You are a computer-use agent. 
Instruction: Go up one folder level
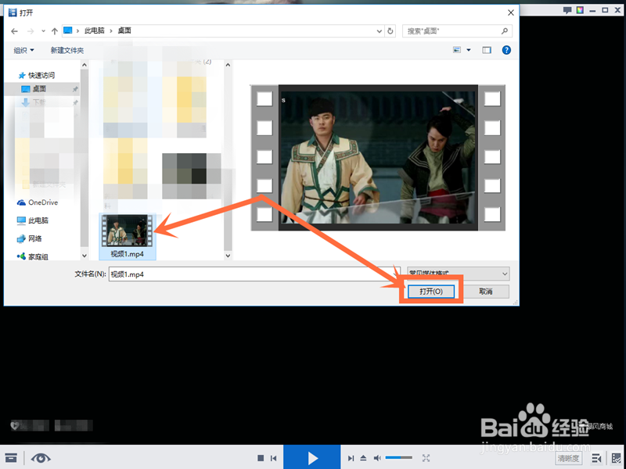coord(55,31)
